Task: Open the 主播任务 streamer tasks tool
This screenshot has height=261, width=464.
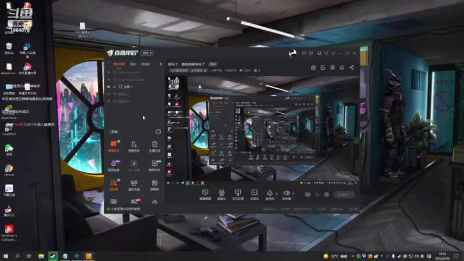Action: (154, 147)
